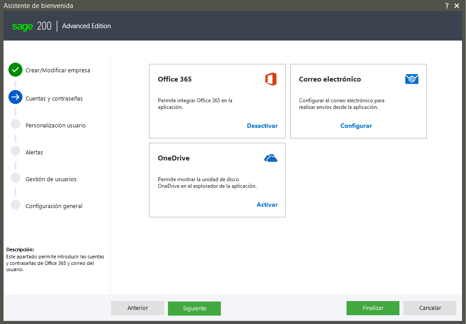
Task: Click Desactivar link for Office 365
Action: click(262, 126)
